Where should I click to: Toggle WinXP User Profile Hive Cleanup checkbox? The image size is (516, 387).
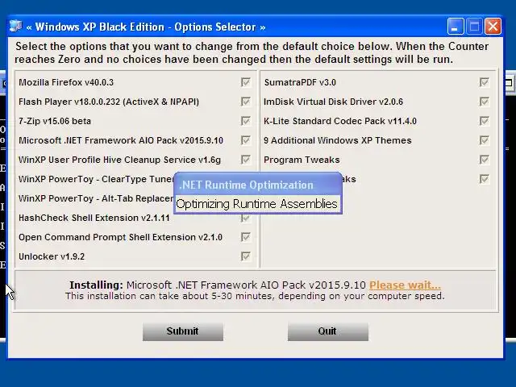[245, 160]
